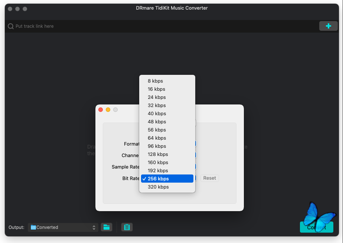Open output folder with the folder icon
This screenshot has height=243, width=343.
pyautogui.click(x=107, y=227)
